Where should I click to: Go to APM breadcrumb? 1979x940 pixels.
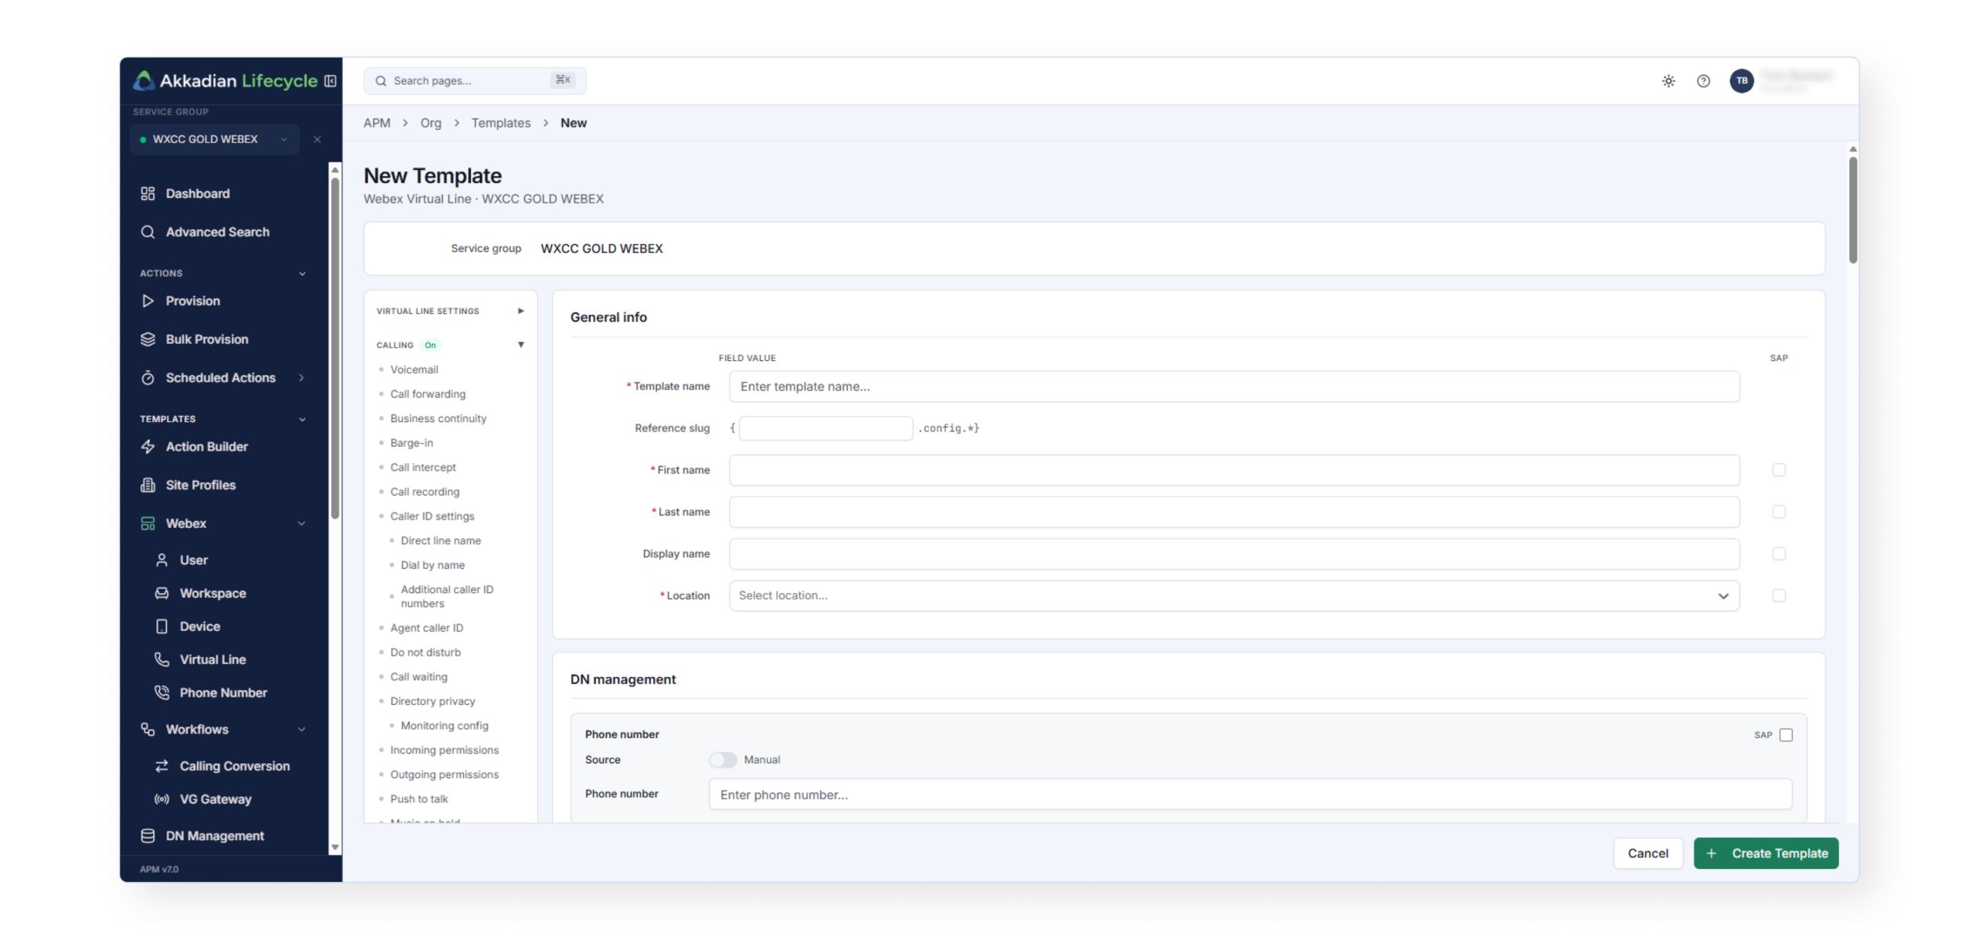377,123
